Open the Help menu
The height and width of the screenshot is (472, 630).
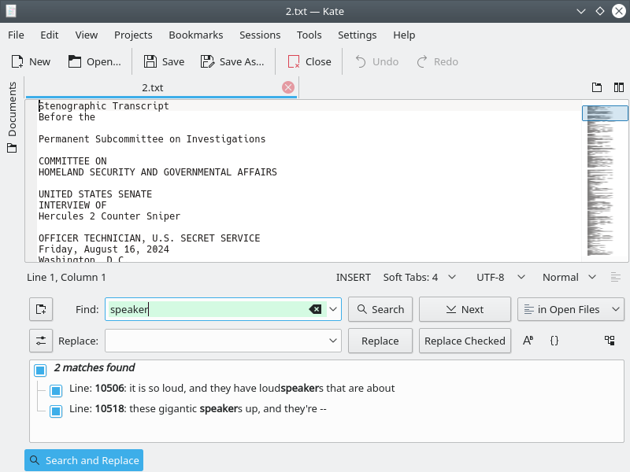pos(404,35)
